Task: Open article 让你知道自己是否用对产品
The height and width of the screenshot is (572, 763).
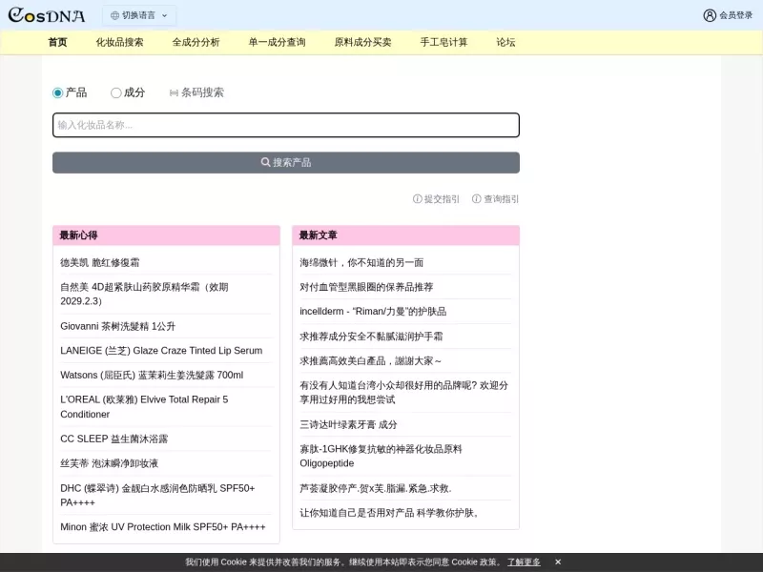Action: click(x=390, y=513)
